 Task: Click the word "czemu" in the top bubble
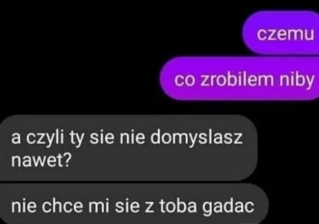tap(285, 34)
